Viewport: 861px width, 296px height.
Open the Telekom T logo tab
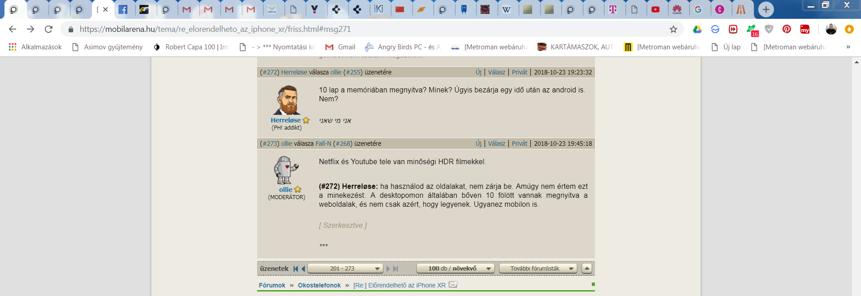(613, 9)
